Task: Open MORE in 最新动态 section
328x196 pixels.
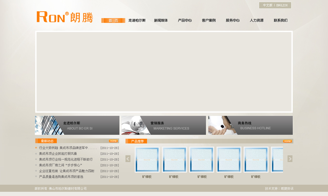Action: click(113, 141)
